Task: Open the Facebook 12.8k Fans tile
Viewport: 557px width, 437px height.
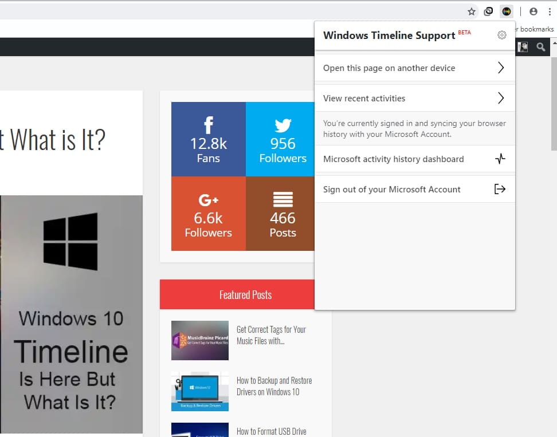Action: [x=209, y=139]
